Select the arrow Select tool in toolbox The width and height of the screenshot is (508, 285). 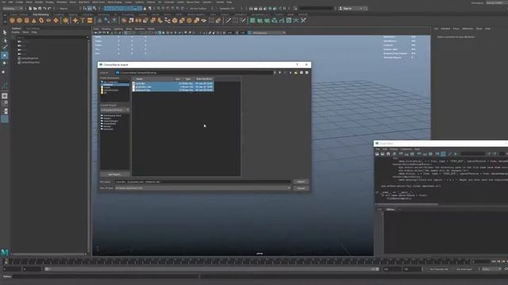click(x=5, y=32)
